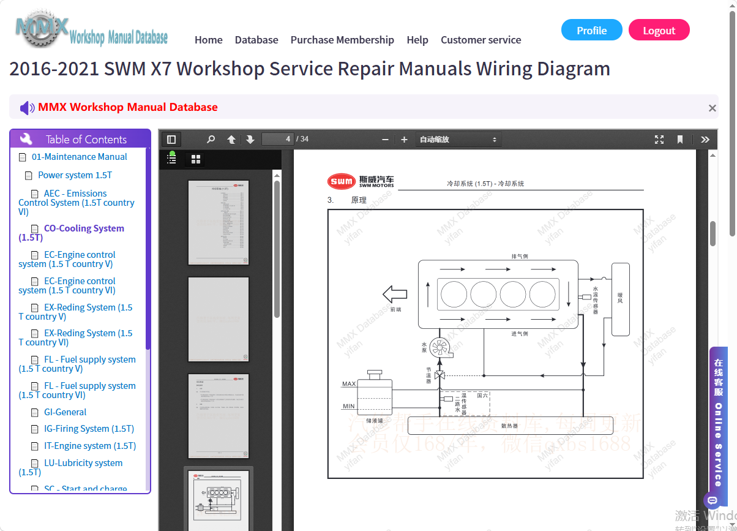The image size is (737, 531).
Task: Select the third page thumbnail
Action: pyautogui.click(x=219, y=416)
